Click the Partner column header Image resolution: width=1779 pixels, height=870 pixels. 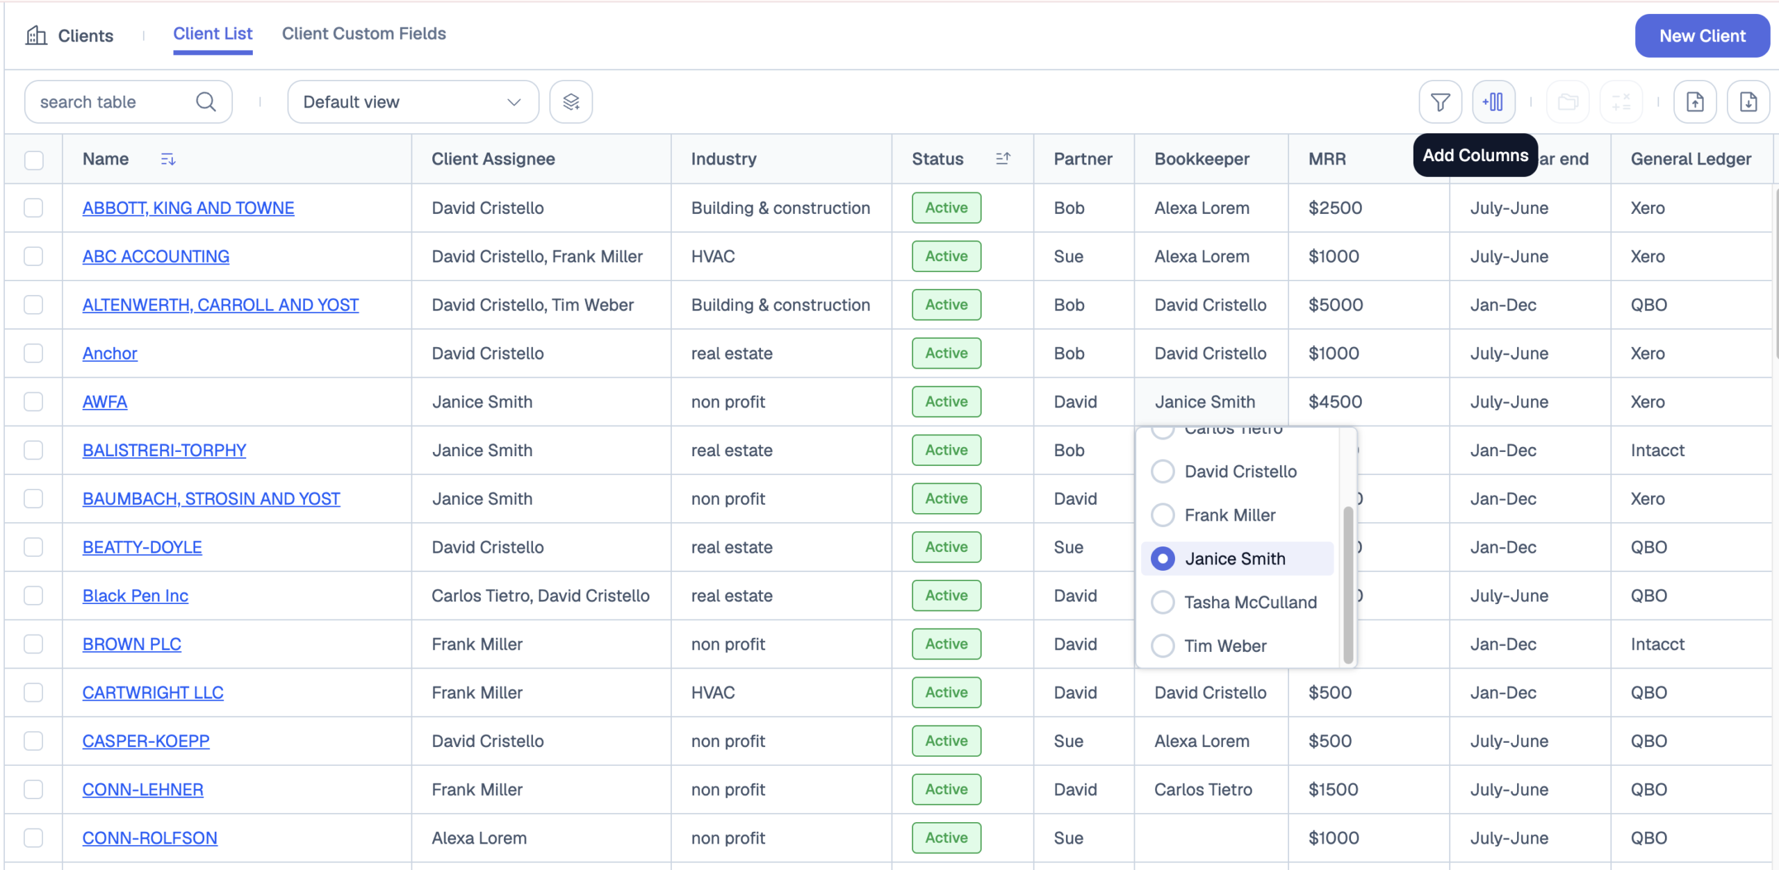[x=1083, y=159]
